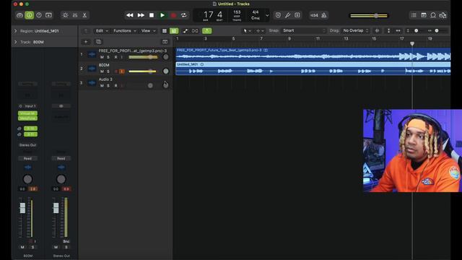Click the BOOM track waveform icon
Viewport: 462px width, 260px height.
pos(92,69)
